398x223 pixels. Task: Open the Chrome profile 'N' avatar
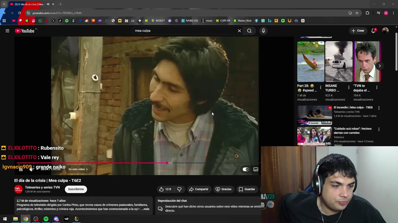pyautogui.click(x=386, y=13)
